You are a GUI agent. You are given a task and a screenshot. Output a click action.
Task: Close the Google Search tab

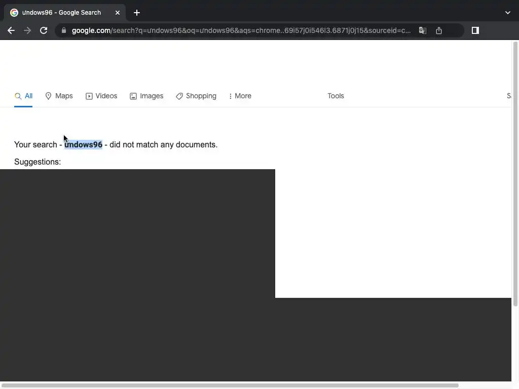118,13
